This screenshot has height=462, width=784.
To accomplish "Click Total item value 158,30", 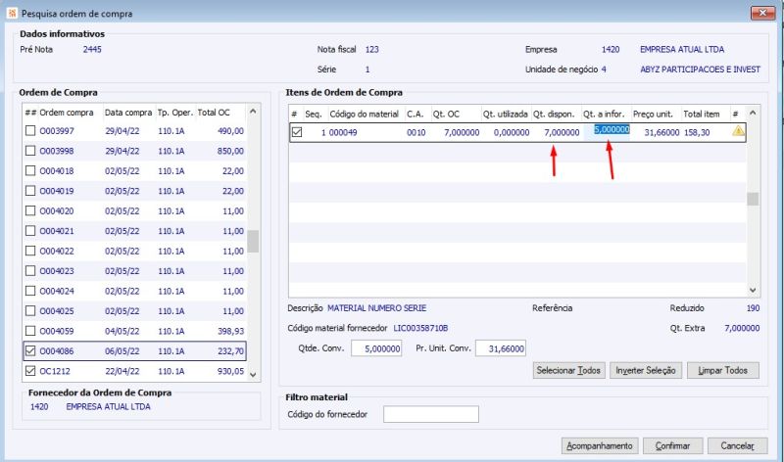I will 697,132.
